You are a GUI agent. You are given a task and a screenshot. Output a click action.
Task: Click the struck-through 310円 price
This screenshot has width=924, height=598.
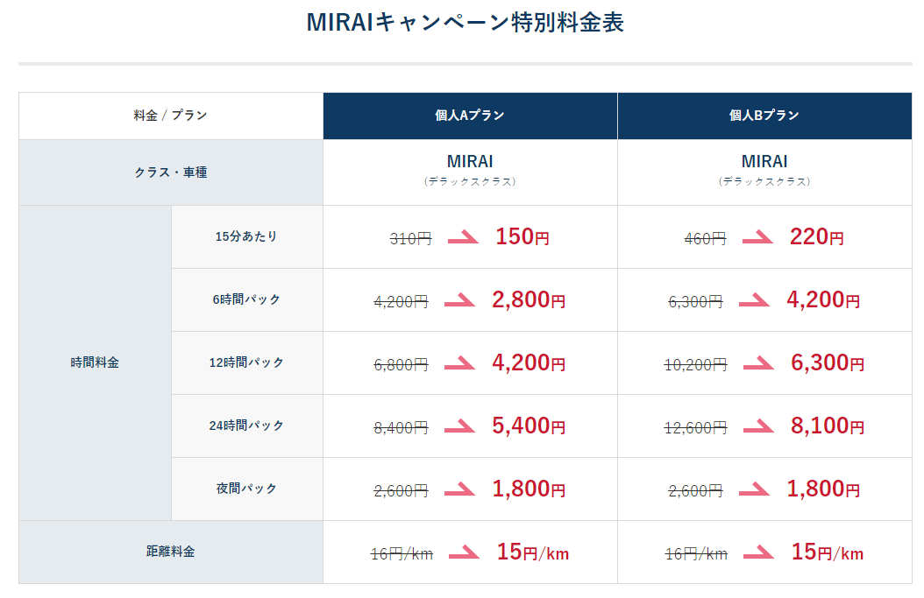pyautogui.click(x=411, y=238)
